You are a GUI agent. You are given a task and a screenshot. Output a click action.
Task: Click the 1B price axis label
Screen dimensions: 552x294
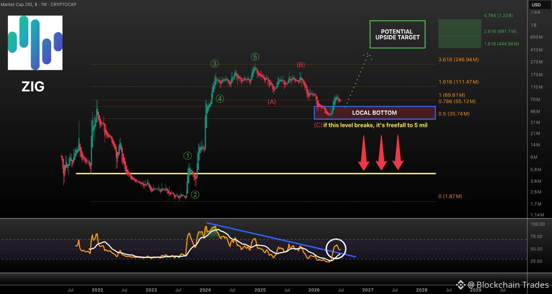[534, 25]
